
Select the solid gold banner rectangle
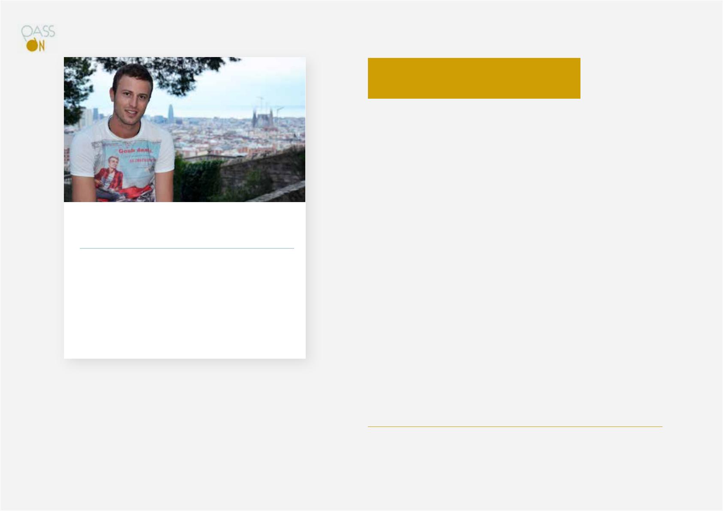[474, 79]
